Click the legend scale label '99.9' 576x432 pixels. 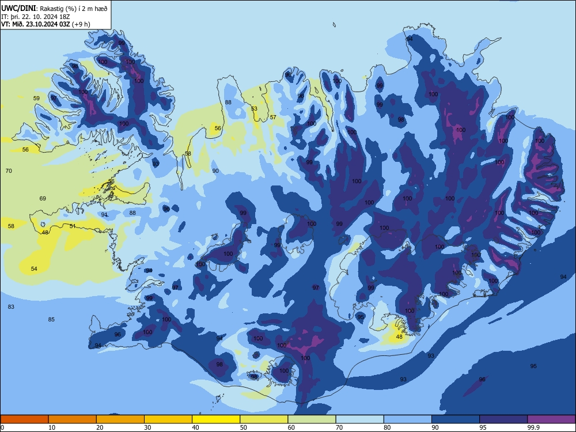pos(533,427)
